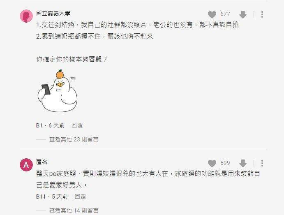Click the red 'A' anonymous avatar
The width and height of the screenshot is (284, 215).
pyautogui.click(x=26, y=165)
